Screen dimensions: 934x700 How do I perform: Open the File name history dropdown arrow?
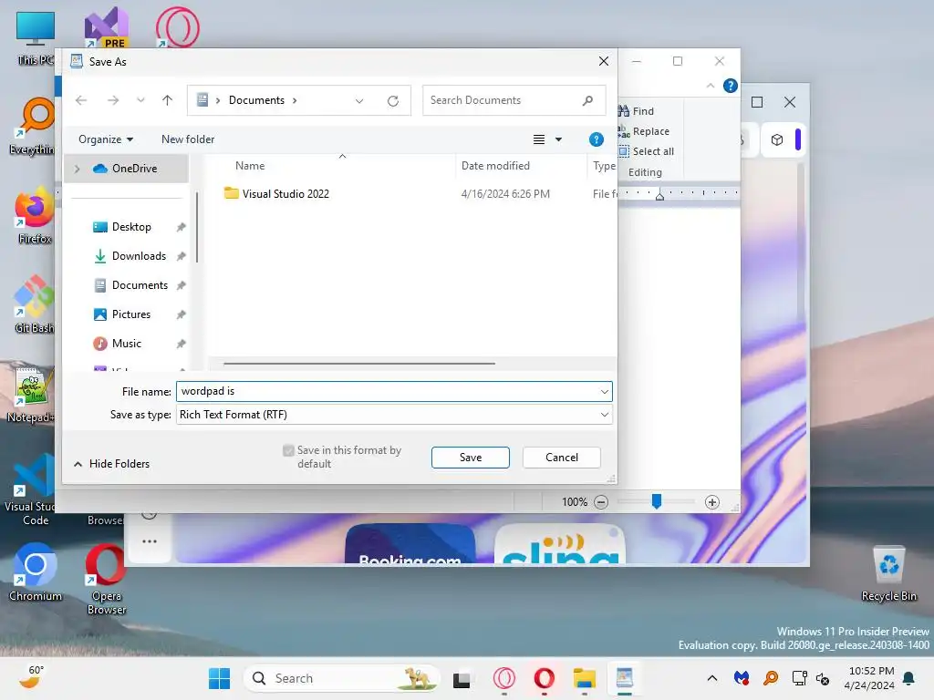coord(605,391)
